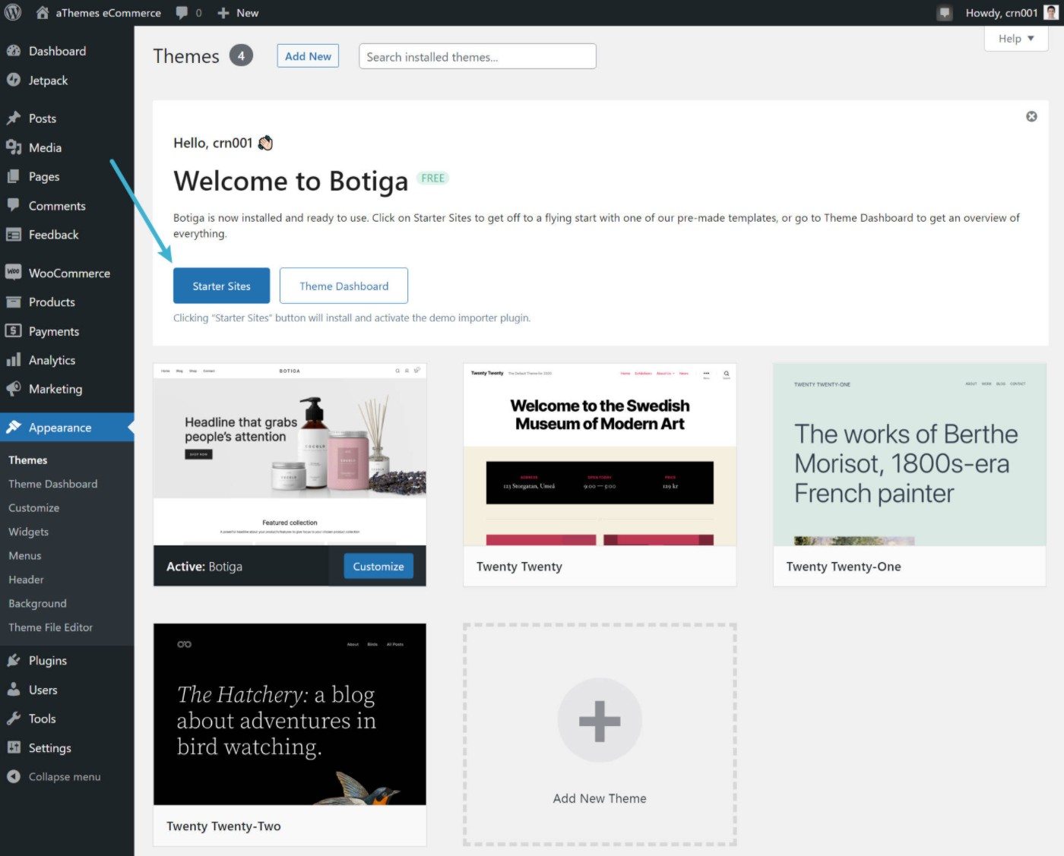
Task: Open the aThemes eCommerce site home icon
Action: [x=43, y=12]
